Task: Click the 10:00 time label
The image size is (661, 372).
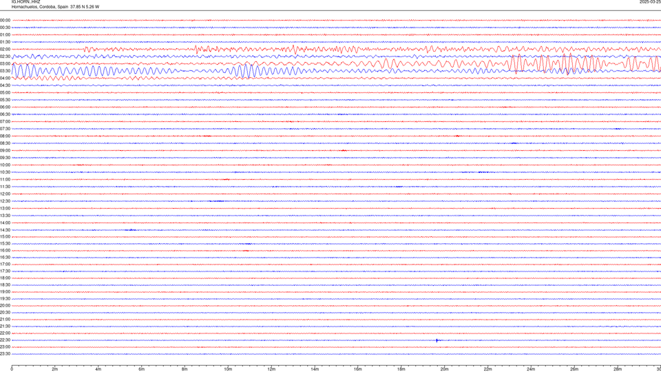Action: pyautogui.click(x=5, y=165)
